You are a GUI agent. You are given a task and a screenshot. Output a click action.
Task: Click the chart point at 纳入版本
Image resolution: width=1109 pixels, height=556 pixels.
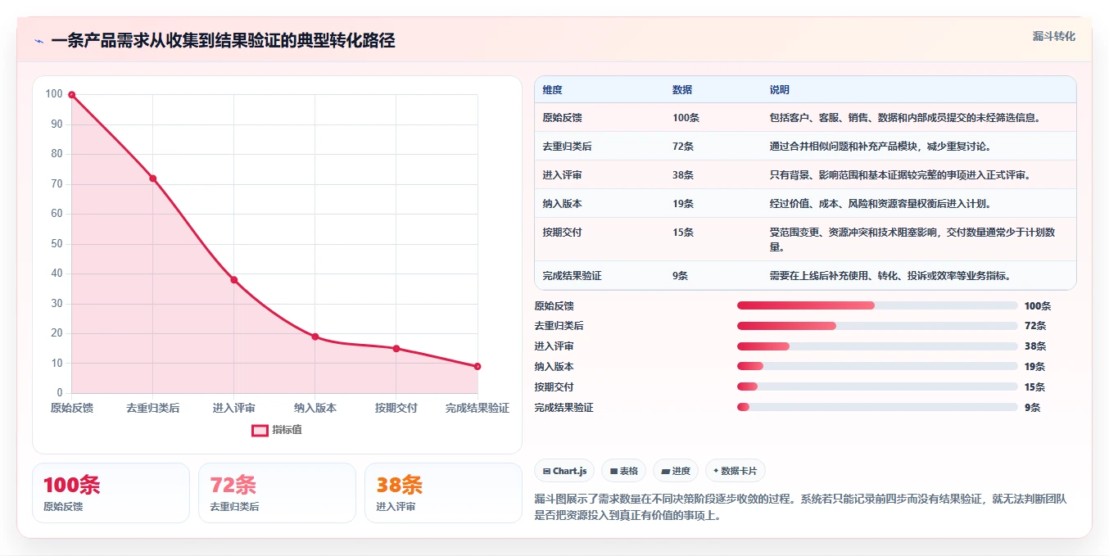click(x=315, y=337)
